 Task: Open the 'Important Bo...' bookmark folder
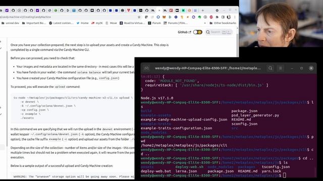34,23
